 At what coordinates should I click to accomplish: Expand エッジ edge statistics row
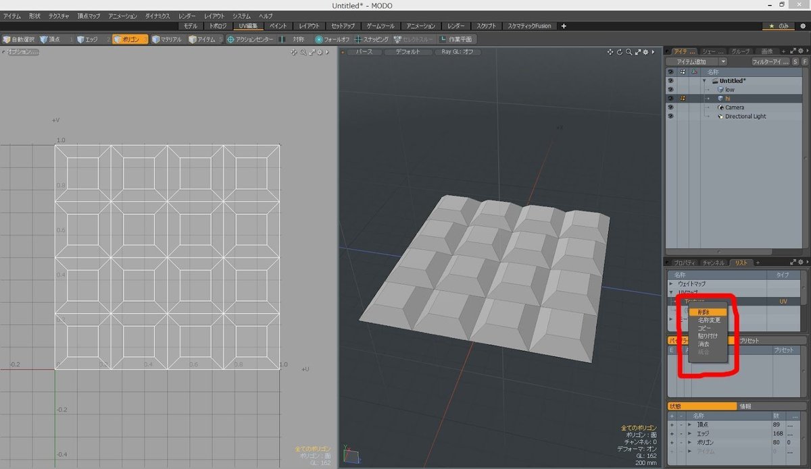coord(689,433)
